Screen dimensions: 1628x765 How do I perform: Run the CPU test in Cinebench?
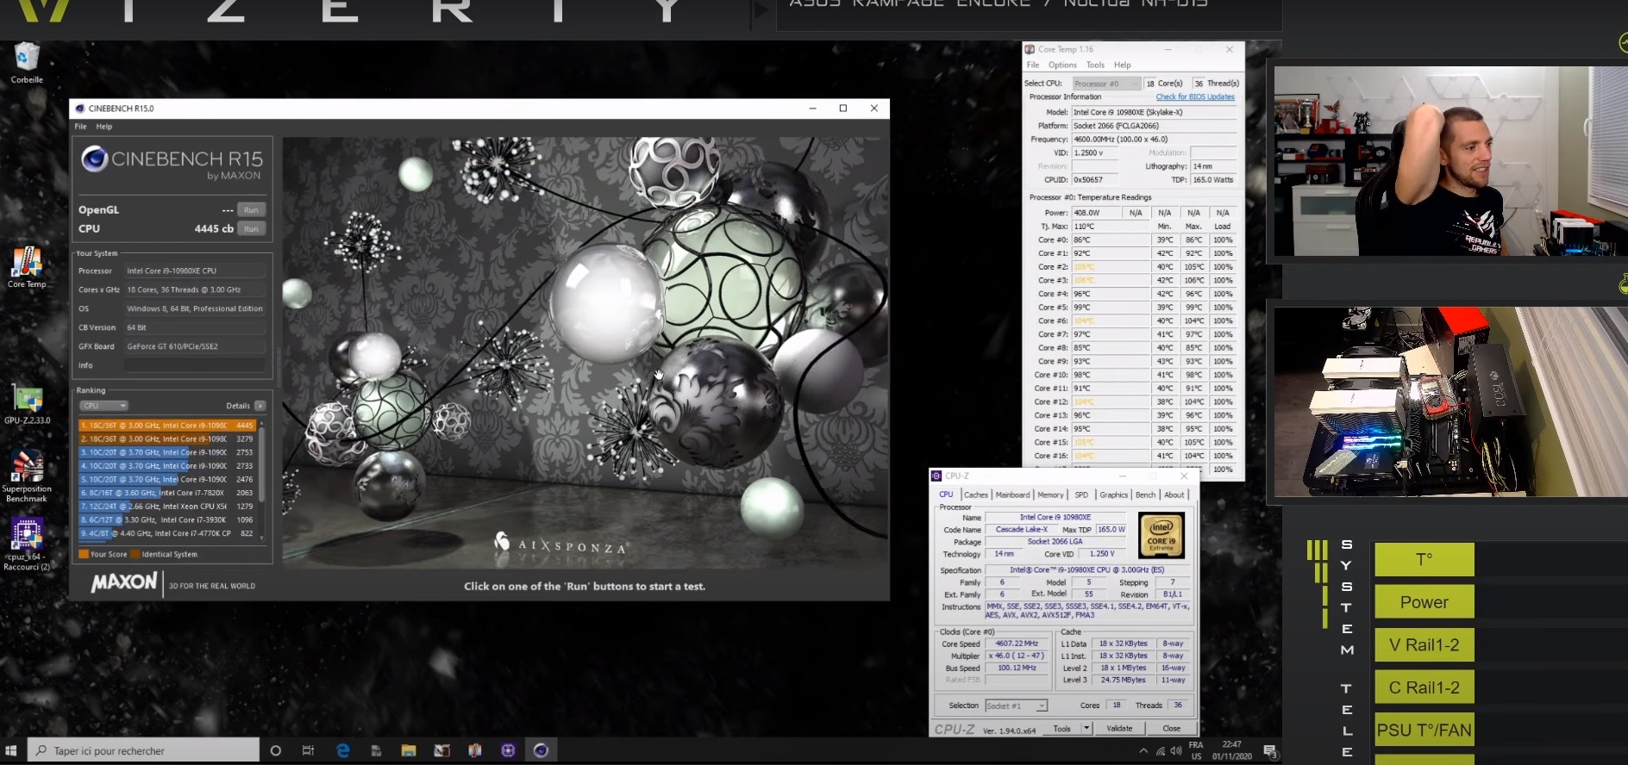(251, 229)
